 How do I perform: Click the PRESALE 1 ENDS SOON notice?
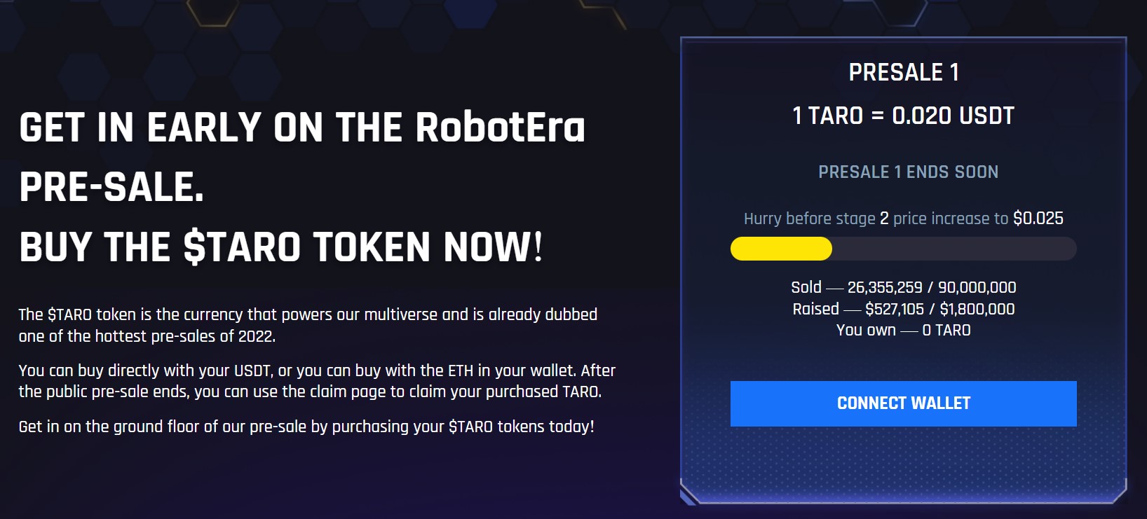coord(908,172)
